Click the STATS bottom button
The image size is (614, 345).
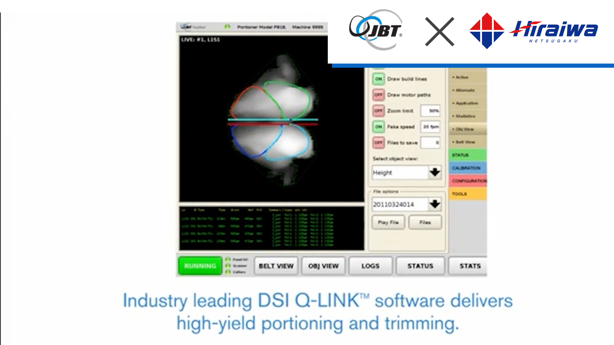coord(468,266)
